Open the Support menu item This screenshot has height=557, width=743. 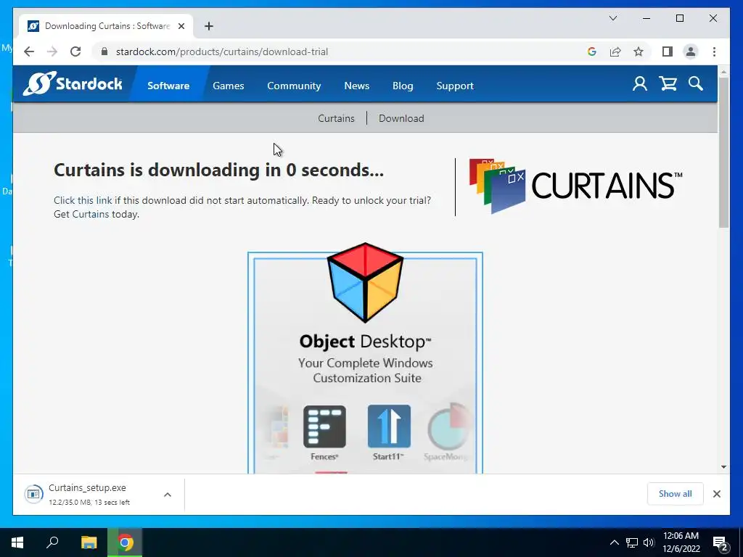455,86
